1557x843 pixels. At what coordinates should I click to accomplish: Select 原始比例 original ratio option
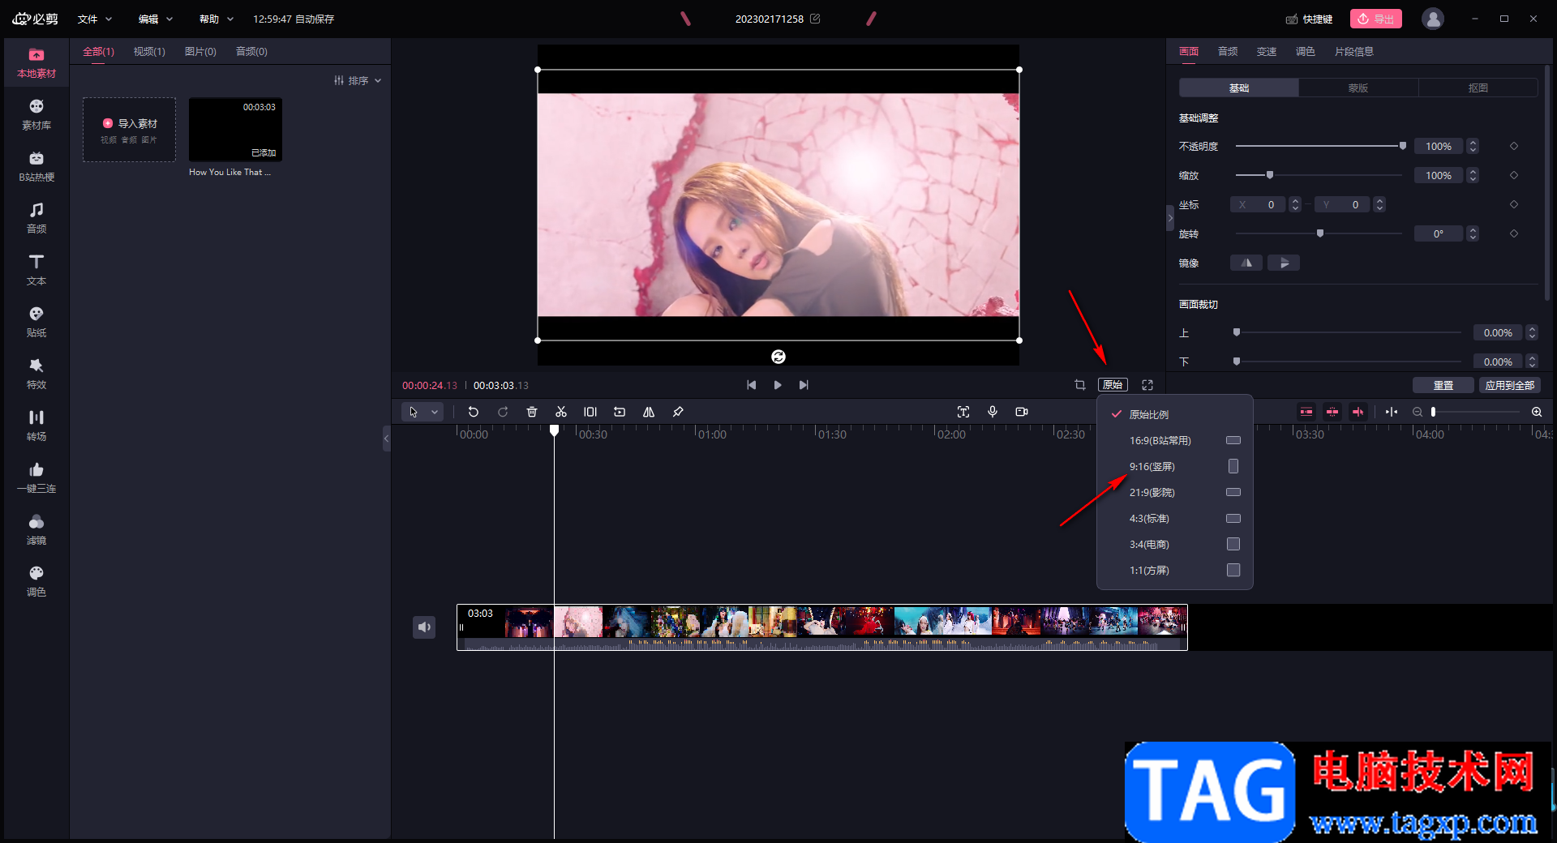[1175, 414]
